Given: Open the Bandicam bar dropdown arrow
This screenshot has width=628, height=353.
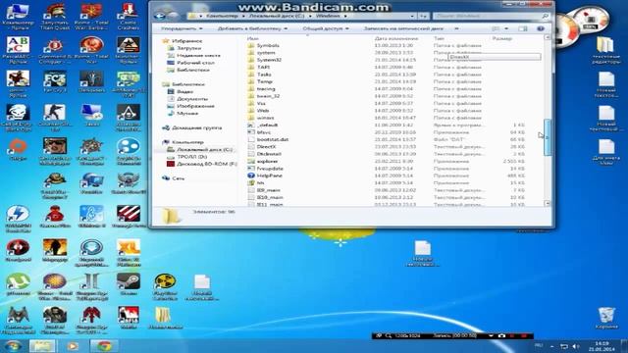Looking at the screenshot, I should click(491, 335).
